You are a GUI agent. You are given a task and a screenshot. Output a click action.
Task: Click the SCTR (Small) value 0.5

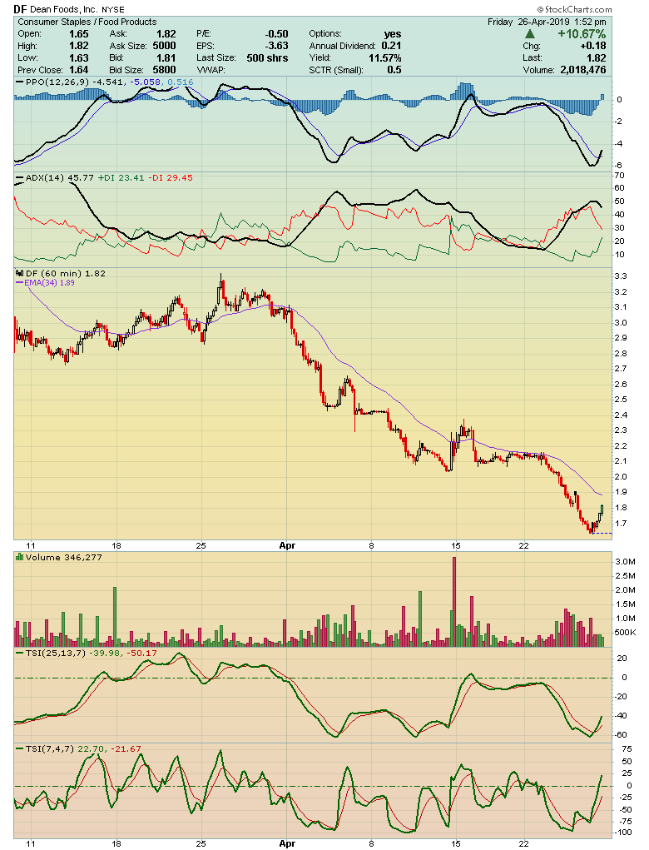pyautogui.click(x=394, y=70)
